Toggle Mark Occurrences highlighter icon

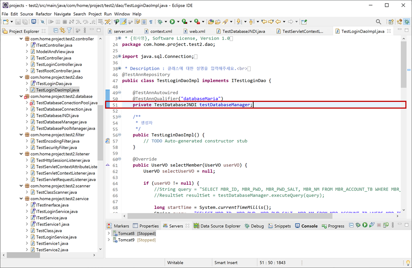(x=124, y=22)
